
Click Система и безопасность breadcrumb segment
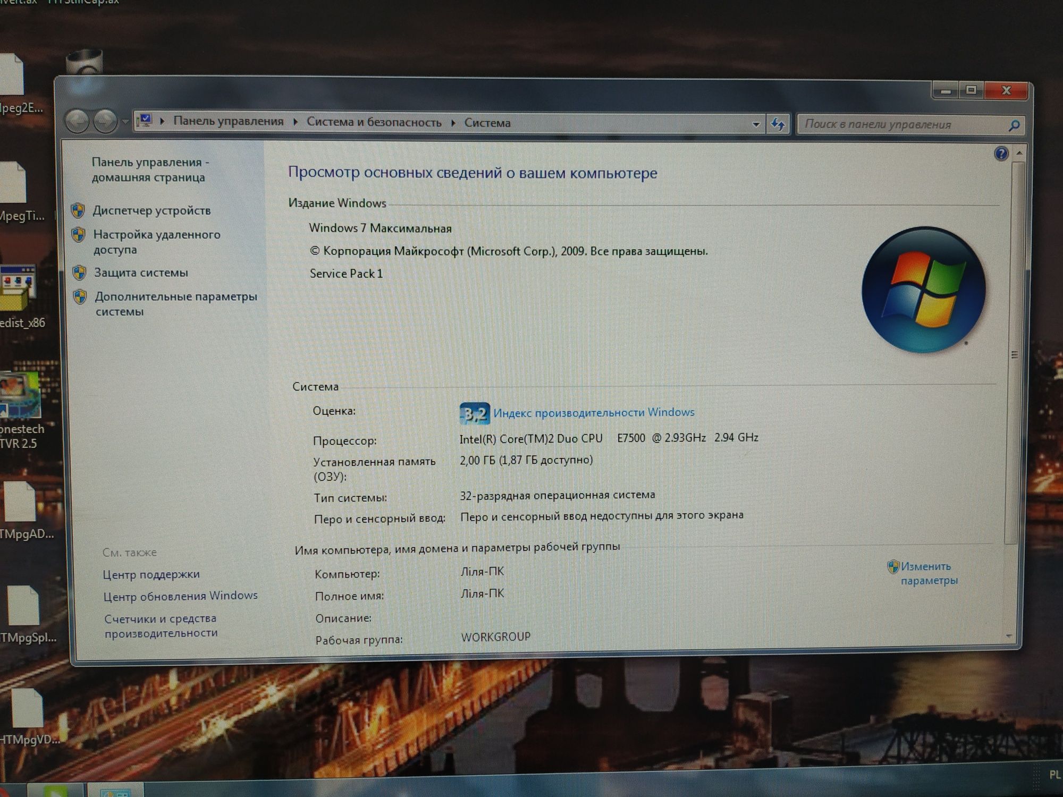click(x=374, y=122)
